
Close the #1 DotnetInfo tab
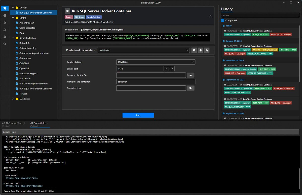click(x=47, y=123)
